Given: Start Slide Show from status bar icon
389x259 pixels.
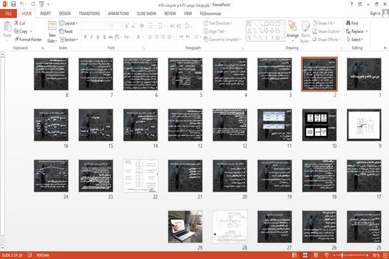Looking at the screenshot, I should pos(327,255).
